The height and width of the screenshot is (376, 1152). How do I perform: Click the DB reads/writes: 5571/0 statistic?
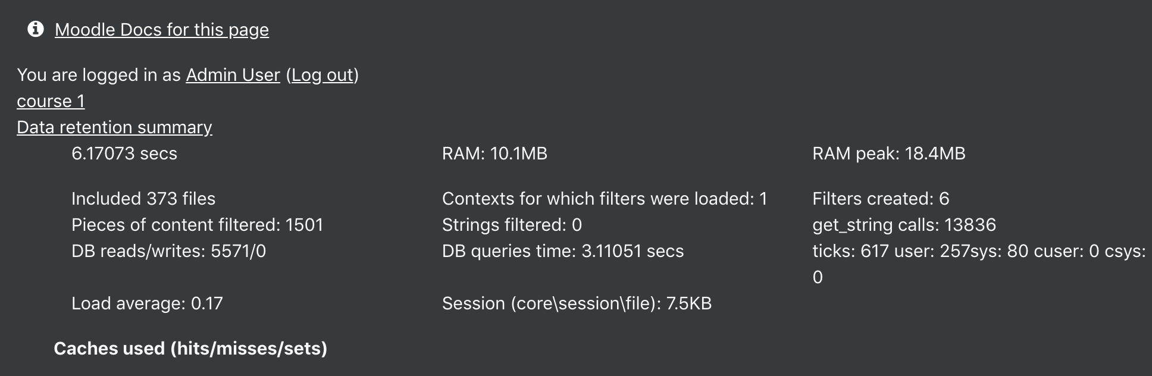[x=168, y=251]
